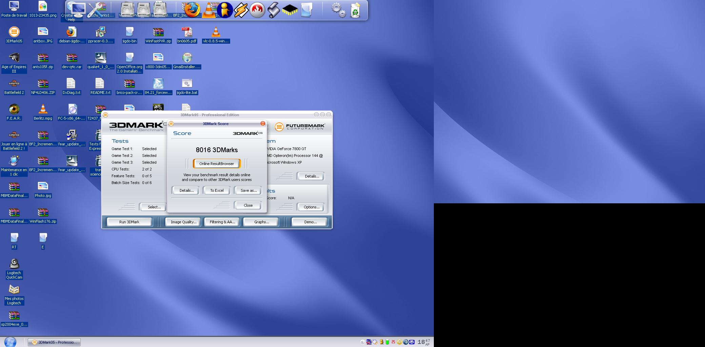This screenshot has height=347, width=705.
Task: Export the score with To Excel button
Action: coord(217,190)
